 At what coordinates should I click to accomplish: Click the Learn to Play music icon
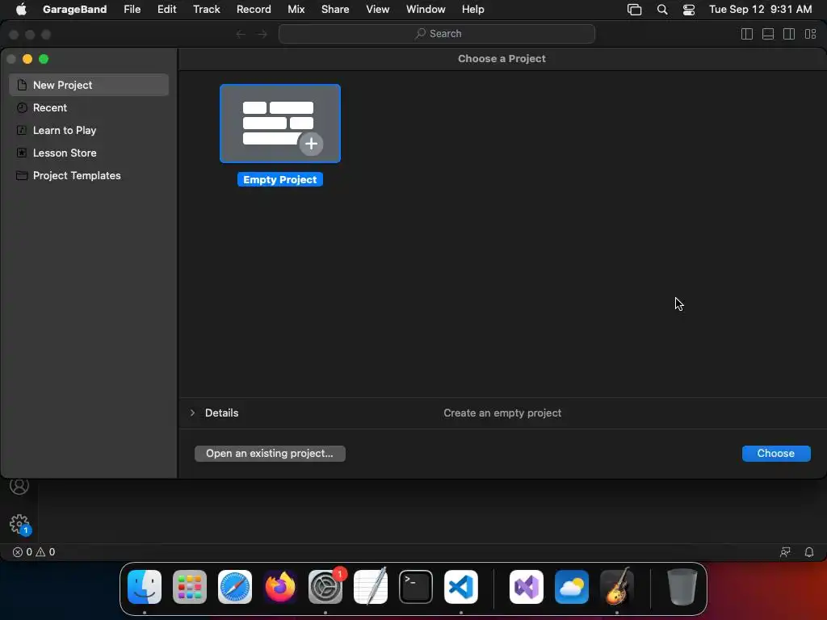click(x=22, y=130)
